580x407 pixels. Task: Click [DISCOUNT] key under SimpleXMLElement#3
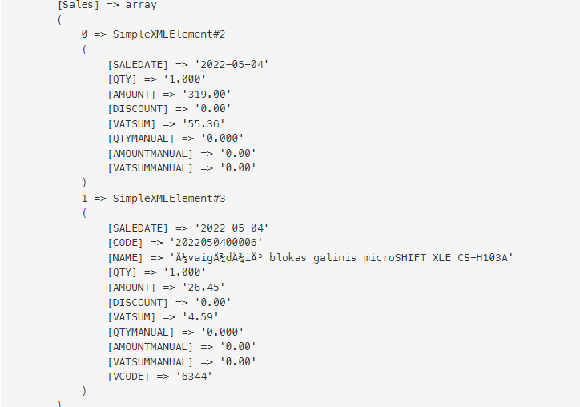(138, 302)
